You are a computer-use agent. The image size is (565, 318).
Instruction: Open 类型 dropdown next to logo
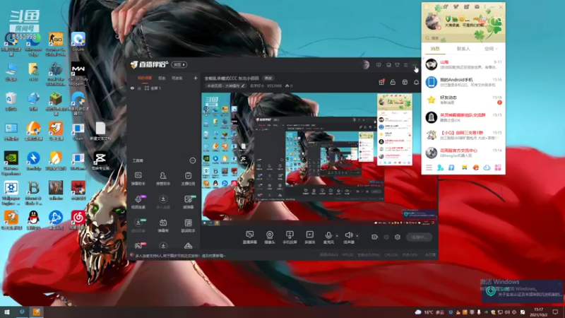click(179, 64)
